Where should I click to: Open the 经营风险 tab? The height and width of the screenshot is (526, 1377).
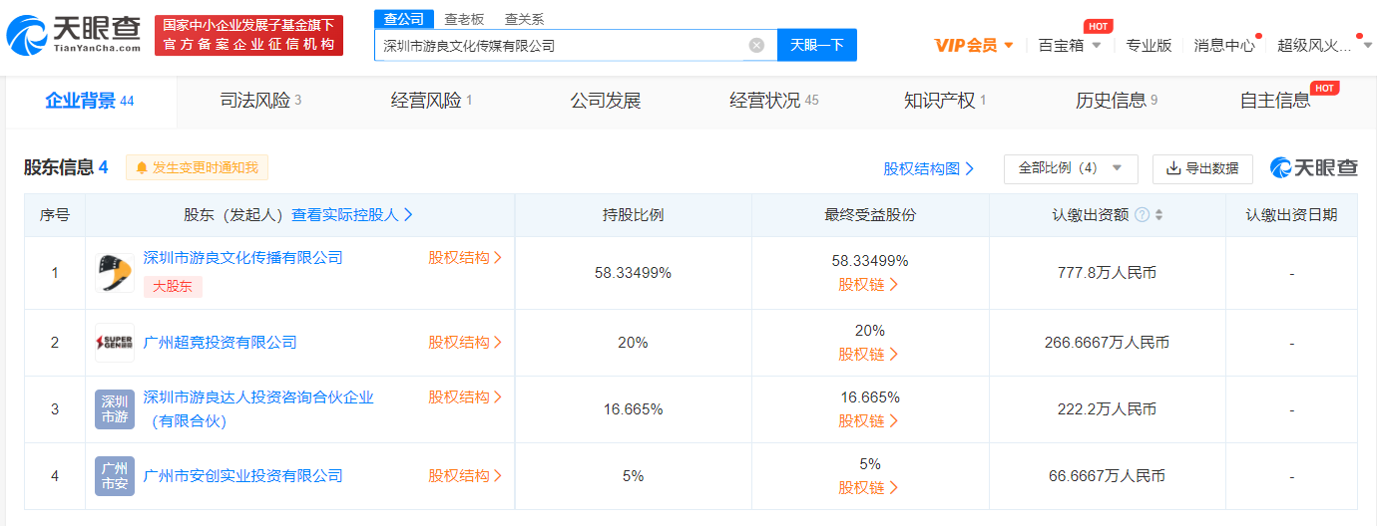(x=431, y=101)
